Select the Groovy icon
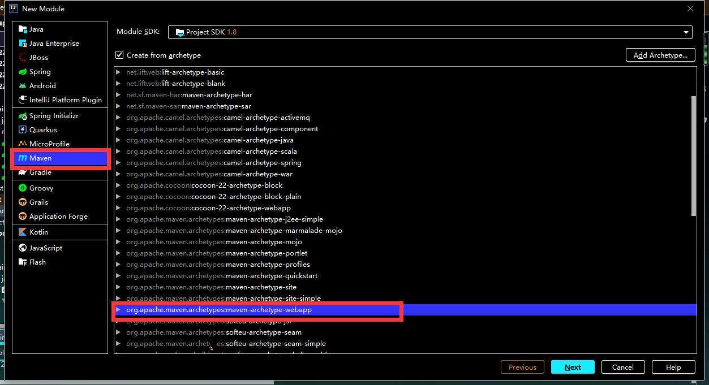709x385 pixels. (23, 188)
